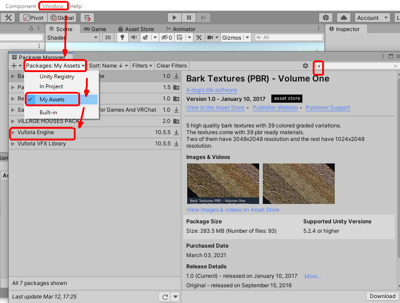Select the custom editor tools icon

click(9, 18)
